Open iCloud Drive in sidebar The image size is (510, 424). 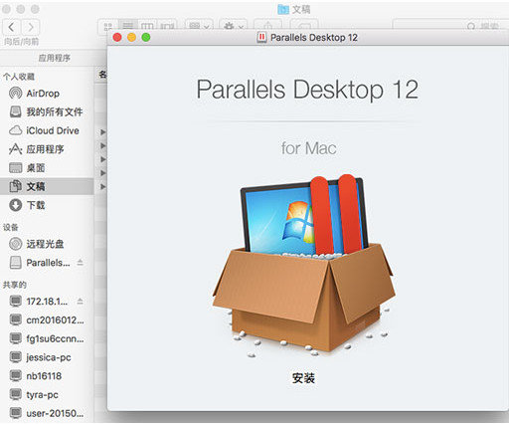[x=47, y=130]
